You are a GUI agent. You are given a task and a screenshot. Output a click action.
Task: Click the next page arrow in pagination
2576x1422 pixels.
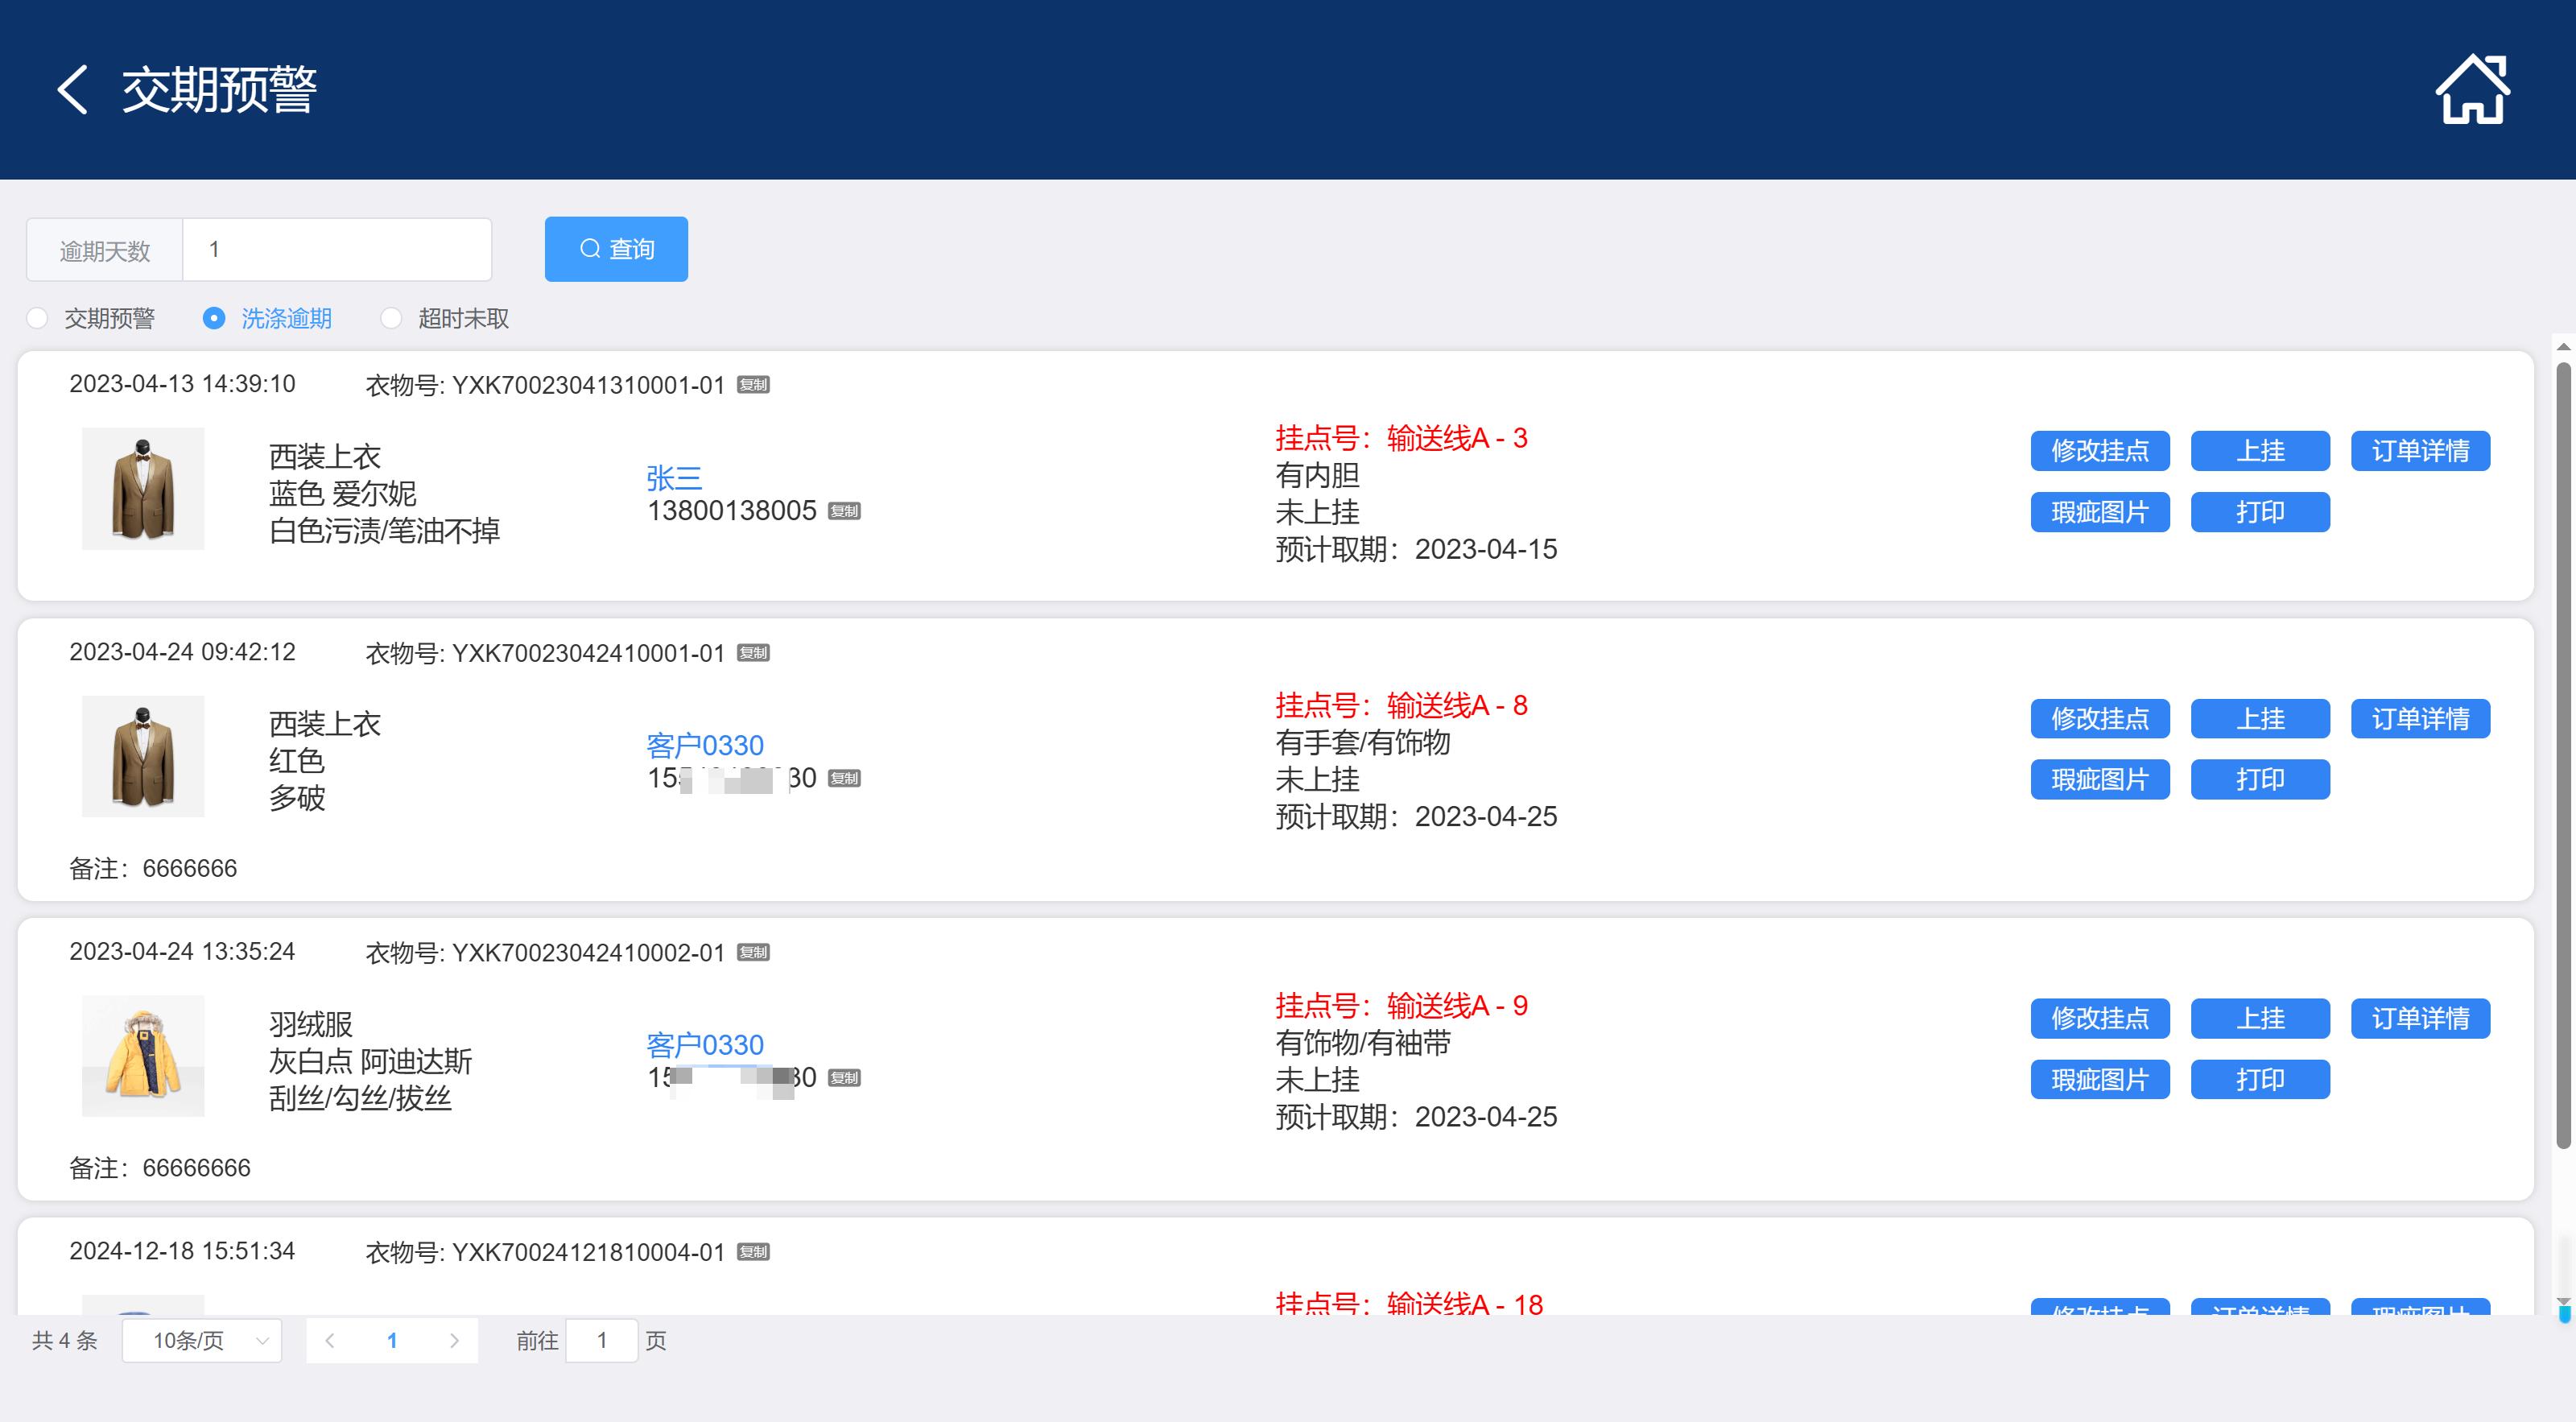click(454, 1340)
